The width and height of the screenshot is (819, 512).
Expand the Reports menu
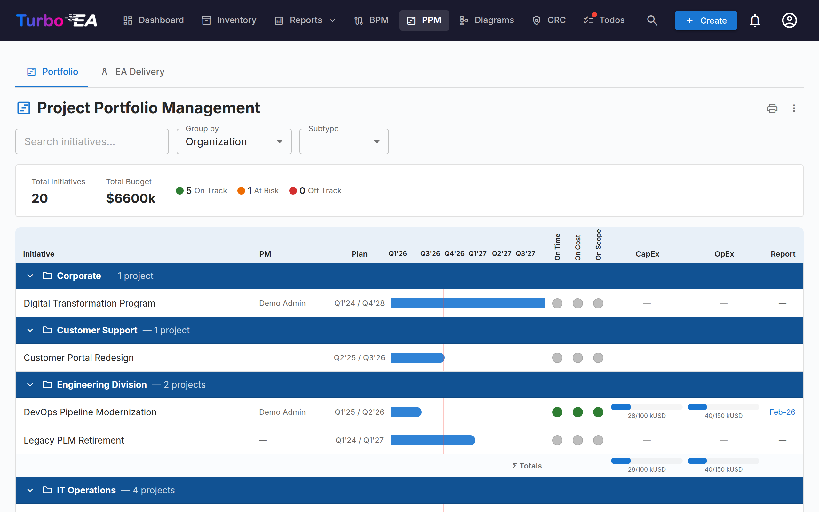click(305, 20)
